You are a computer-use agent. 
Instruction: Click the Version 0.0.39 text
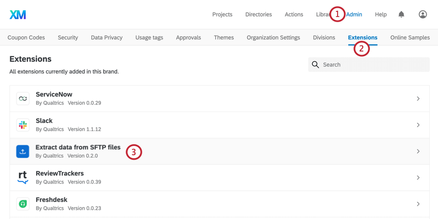(x=85, y=182)
